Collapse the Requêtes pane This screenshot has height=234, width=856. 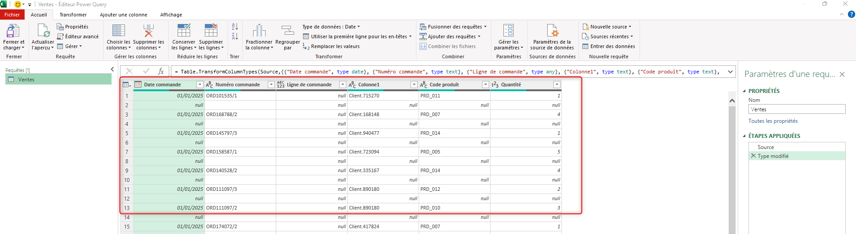click(x=112, y=69)
